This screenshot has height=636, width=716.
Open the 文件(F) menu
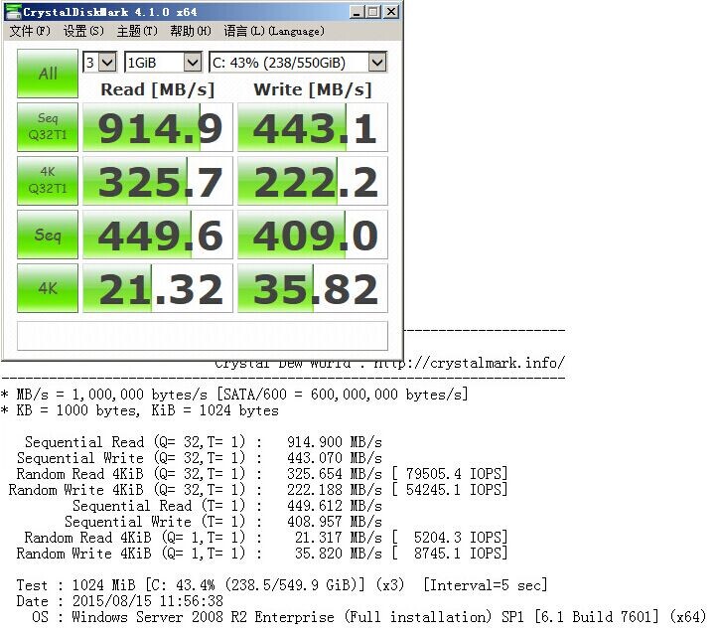[30, 31]
